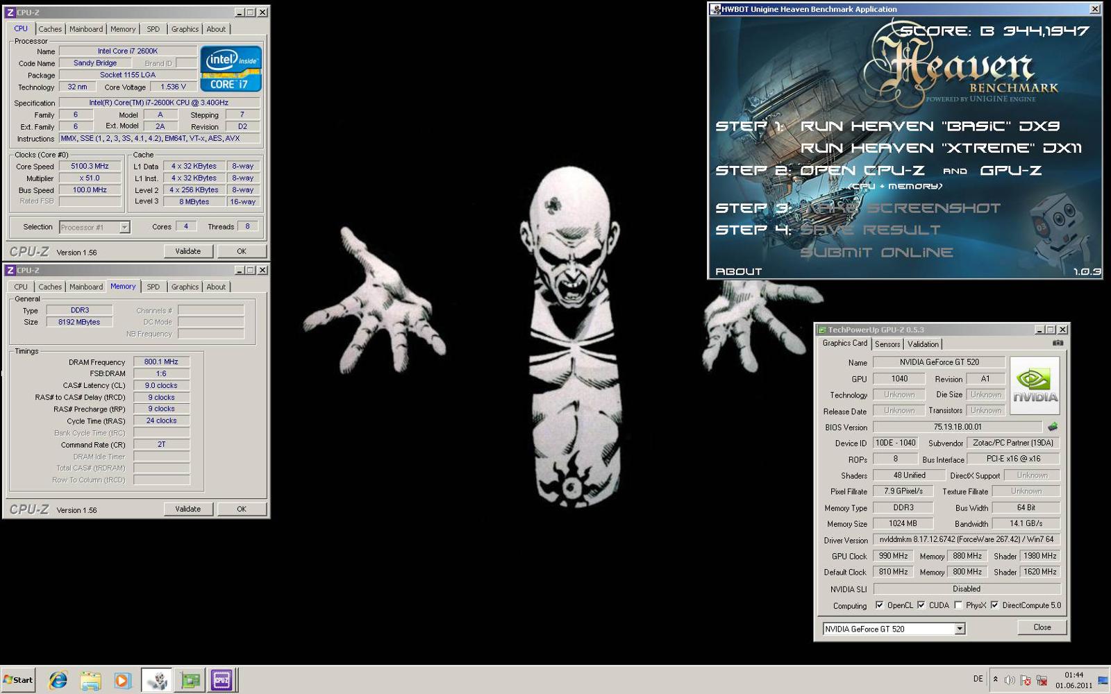Switch to the purple CPU-Z taskbar item
Screen dimensions: 1111x694
coord(222,680)
